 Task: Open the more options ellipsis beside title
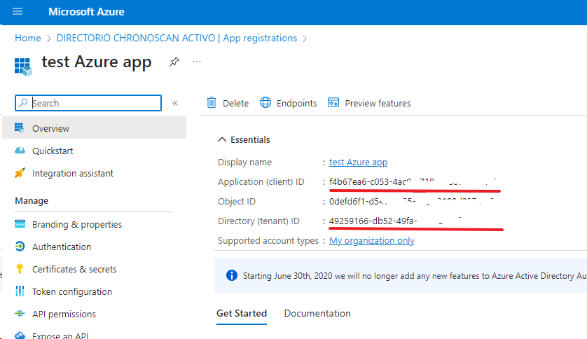197,62
